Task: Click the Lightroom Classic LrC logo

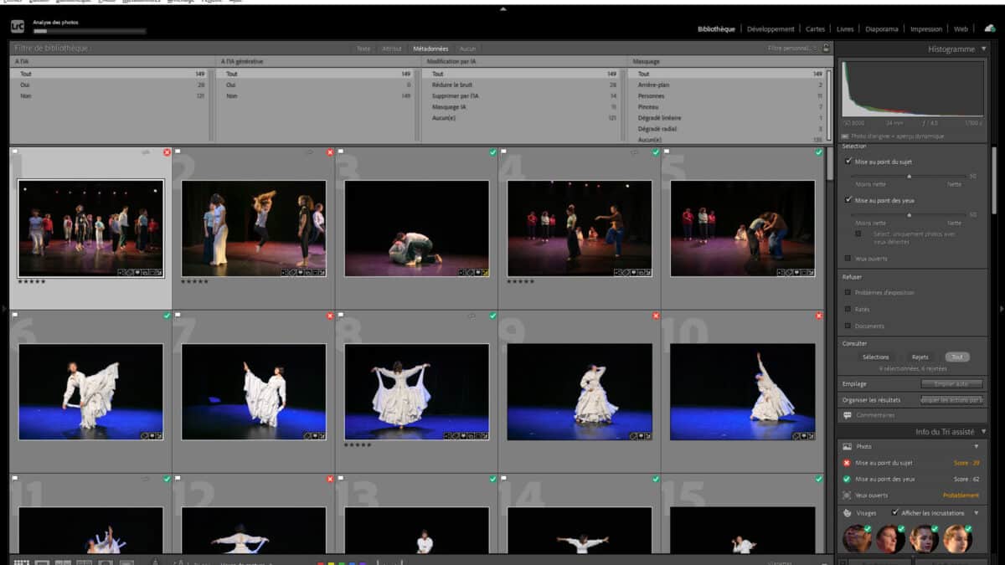Action: [17, 28]
